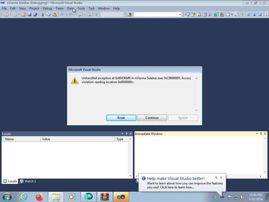269x202 pixels.
Task: Click the Value column header in Locals
Action: pos(78,139)
